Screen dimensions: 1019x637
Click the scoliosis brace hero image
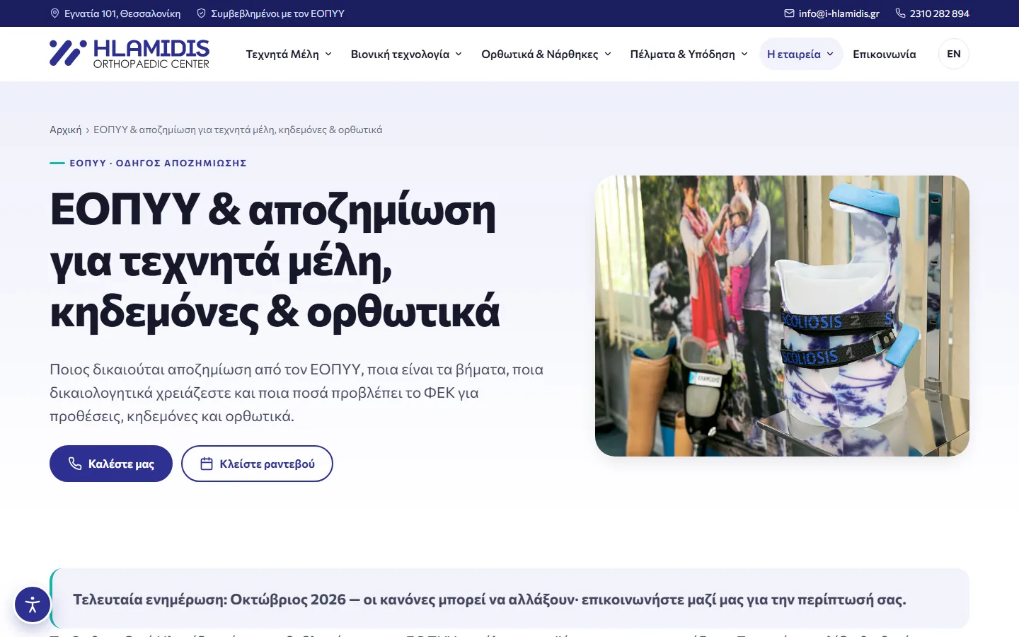pyautogui.click(x=782, y=316)
